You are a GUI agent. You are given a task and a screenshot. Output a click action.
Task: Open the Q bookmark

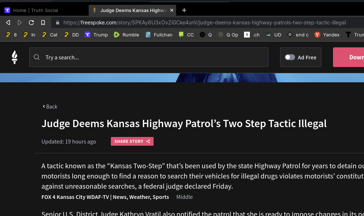(206, 35)
